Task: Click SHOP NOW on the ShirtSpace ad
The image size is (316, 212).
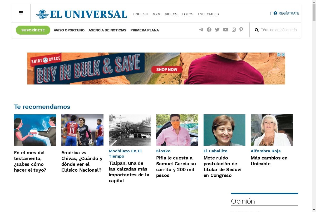Action: coord(167,69)
